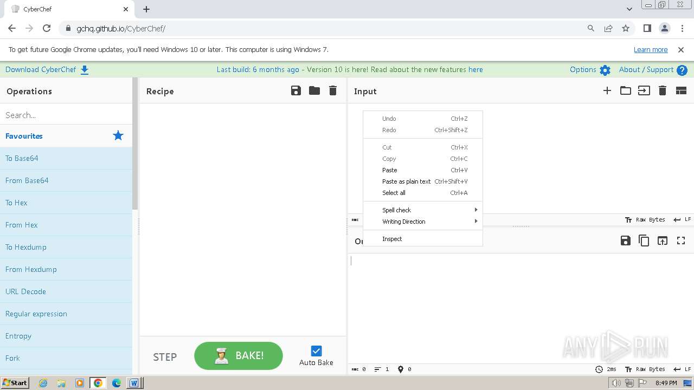Click the Favourites star icon
The height and width of the screenshot is (390, 694).
(118, 136)
